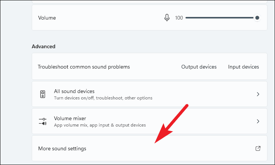Screen dimensions: 275x165
Task: Open the More sound settings row
Action: (x=150, y=148)
